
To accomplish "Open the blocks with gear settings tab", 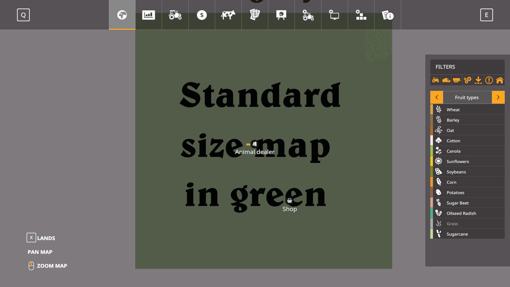I will point(361,15).
